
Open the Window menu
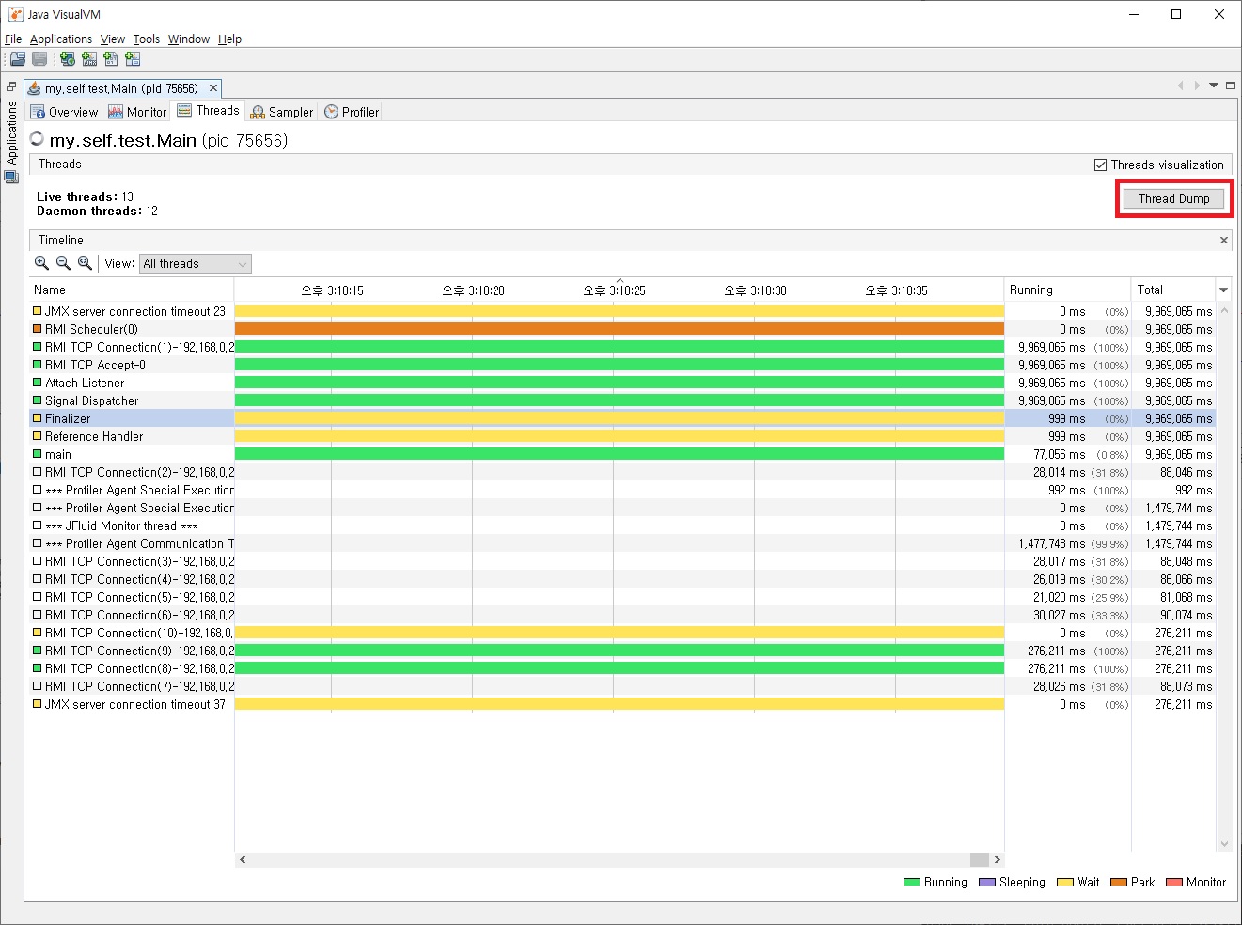[189, 39]
